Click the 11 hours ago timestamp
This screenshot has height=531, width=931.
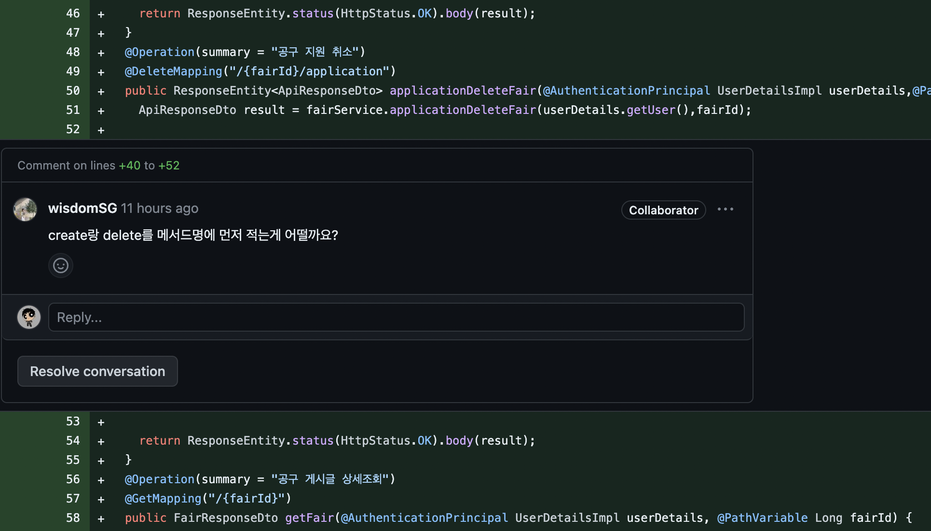(160, 208)
